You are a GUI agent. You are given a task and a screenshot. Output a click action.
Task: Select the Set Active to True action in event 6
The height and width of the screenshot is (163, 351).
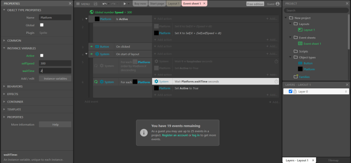186,89
